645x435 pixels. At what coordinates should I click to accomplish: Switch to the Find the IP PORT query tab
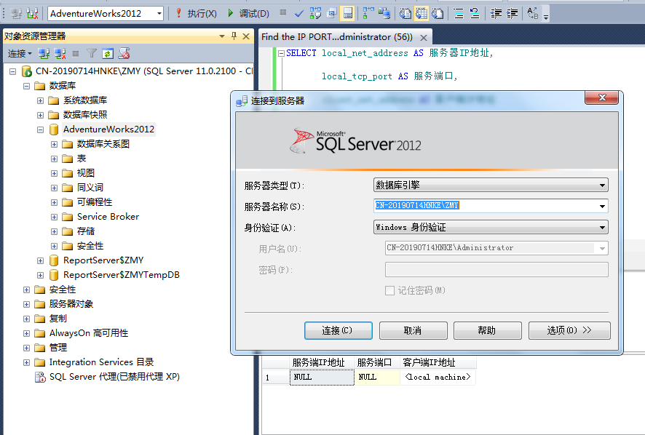pyautogui.click(x=337, y=36)
